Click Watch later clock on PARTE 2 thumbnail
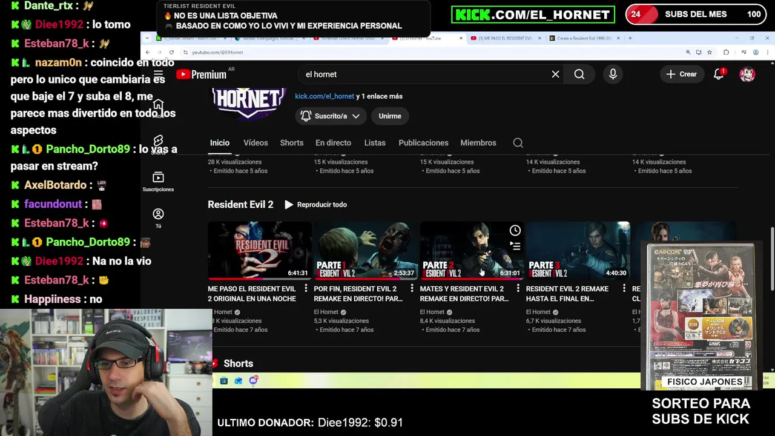This screenshot has height=436, width=775. 515,231
